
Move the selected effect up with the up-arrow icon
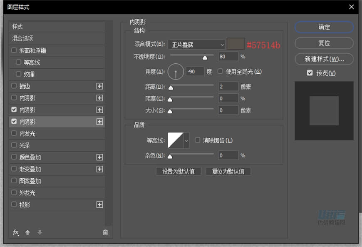(27, 232)
